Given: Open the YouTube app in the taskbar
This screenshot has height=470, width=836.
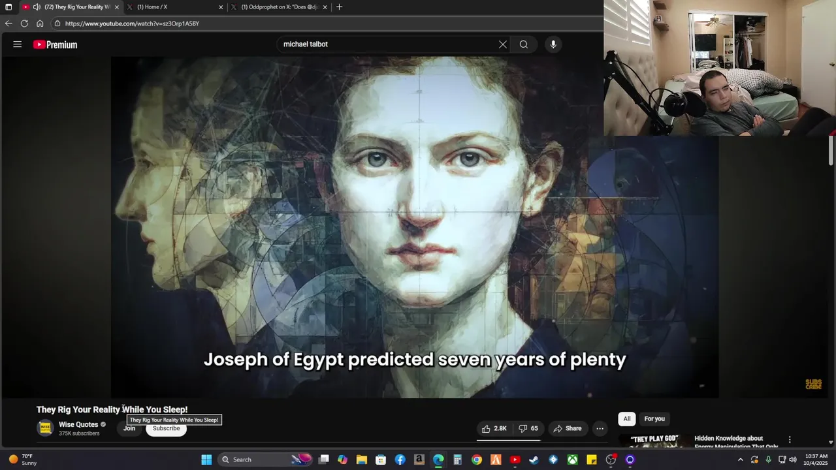Looking at the screenshot, I should [515, 460].
